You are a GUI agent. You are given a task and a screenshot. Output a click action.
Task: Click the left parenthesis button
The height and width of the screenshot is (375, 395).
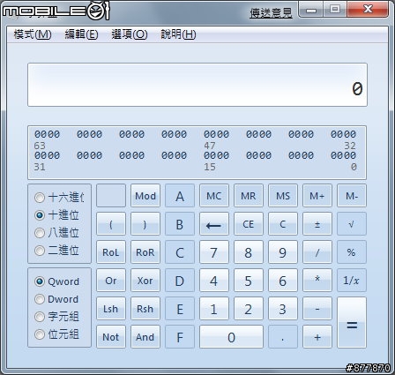coord(111,224)
